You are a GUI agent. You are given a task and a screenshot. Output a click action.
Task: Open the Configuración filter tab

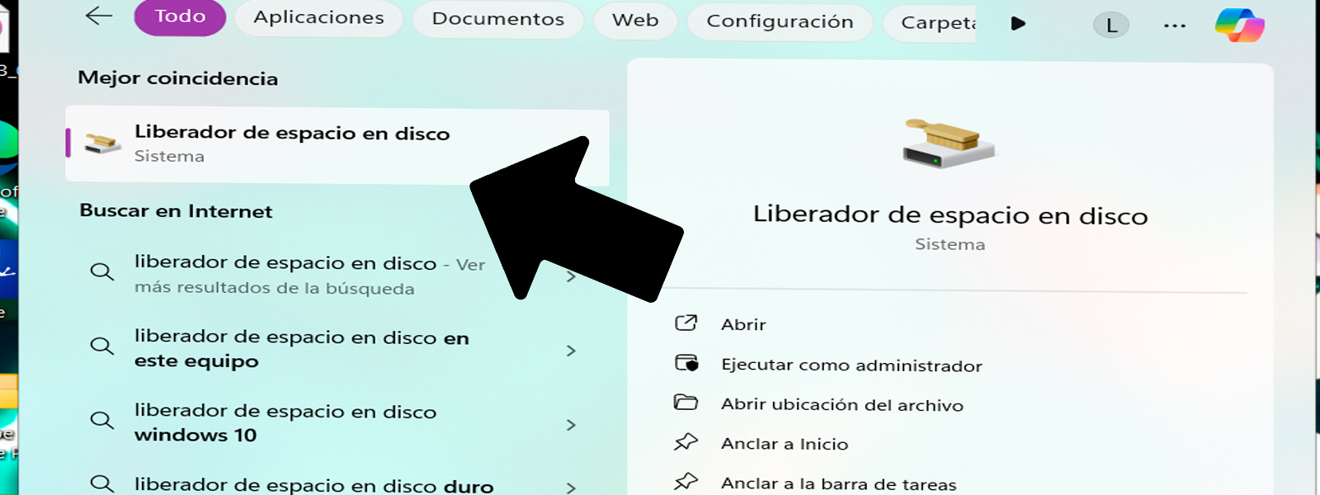(780, 22)
